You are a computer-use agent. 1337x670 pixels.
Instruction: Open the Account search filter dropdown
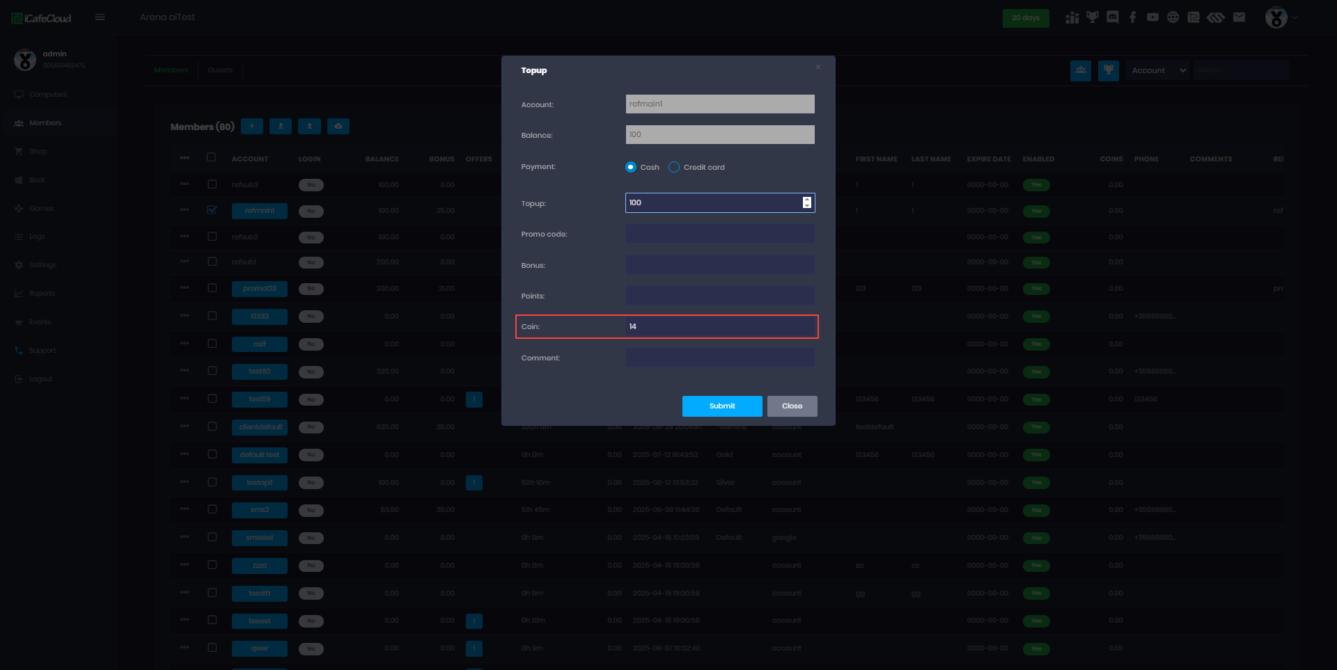[1157, 70]
